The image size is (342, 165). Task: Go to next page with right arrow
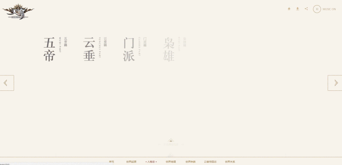335,83
